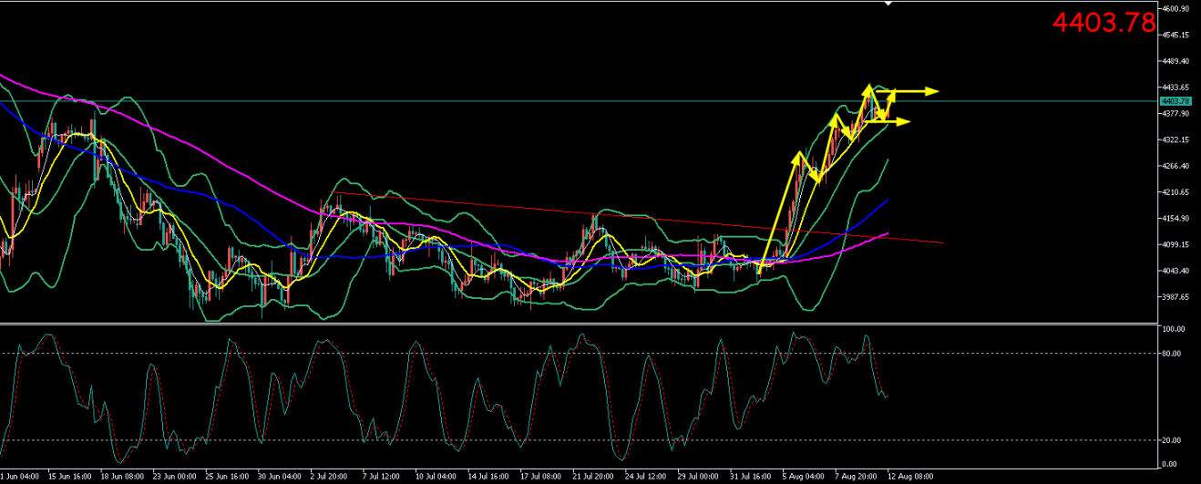Click the 80.00 oscillator scale label
Screen dimensions: 1201x484
click(x=1172, y=354)
